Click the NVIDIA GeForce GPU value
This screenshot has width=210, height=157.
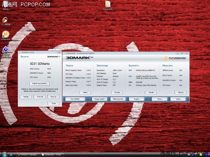coord(145,70)
